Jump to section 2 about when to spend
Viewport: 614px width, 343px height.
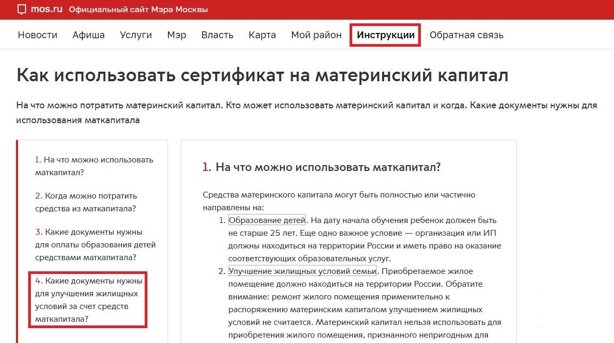[86, 202]
